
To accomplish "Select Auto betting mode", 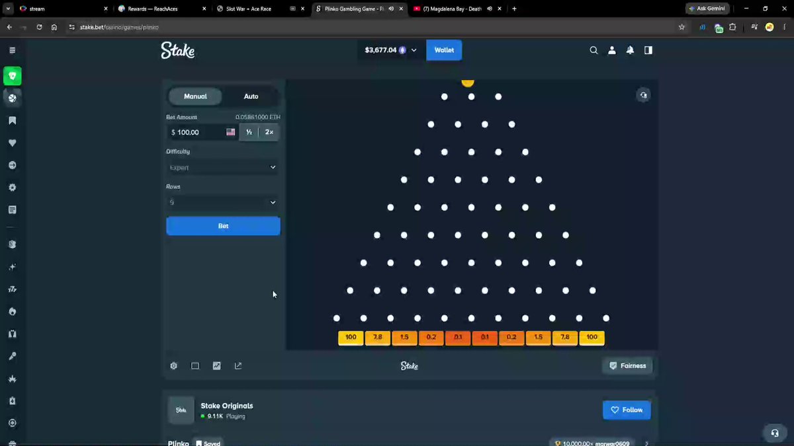I will [x=251, y=96].
